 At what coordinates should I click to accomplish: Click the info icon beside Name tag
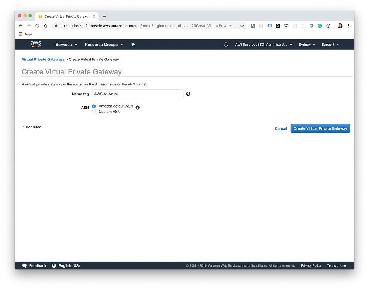pos(188,94)
